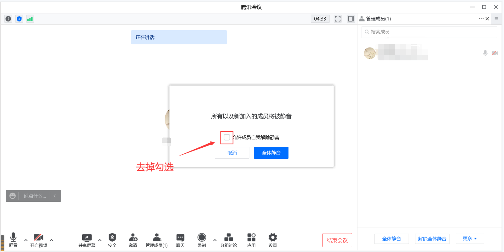Click 全体静音 at member panel bottom
The image size is (504, 252).
(x=391, y=239)
